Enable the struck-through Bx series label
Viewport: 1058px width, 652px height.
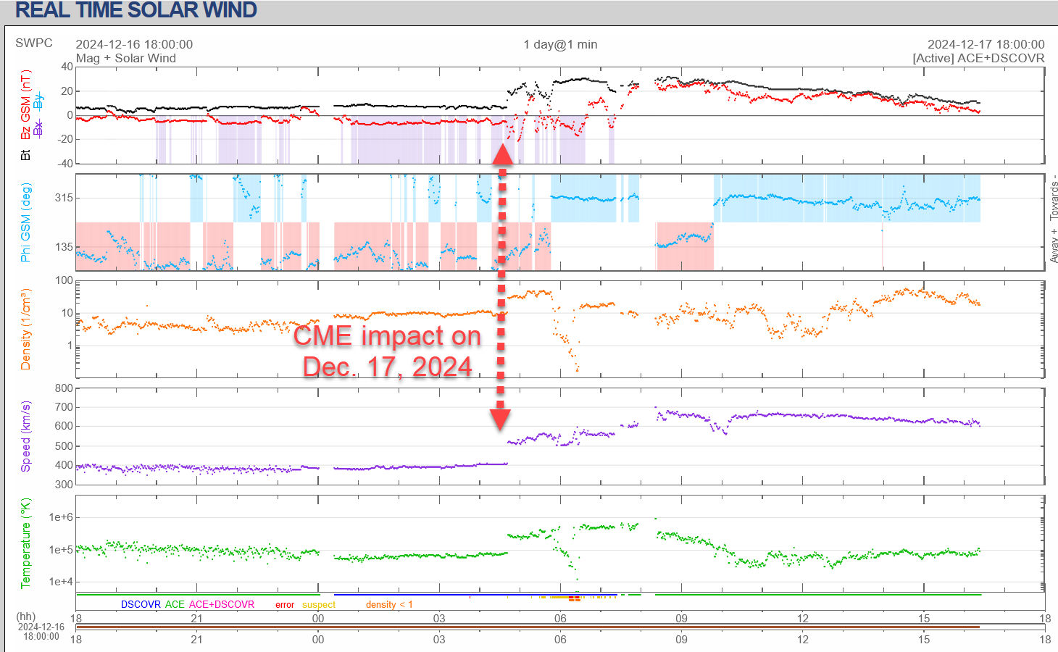pyautogui.click(x=38, y=129)
